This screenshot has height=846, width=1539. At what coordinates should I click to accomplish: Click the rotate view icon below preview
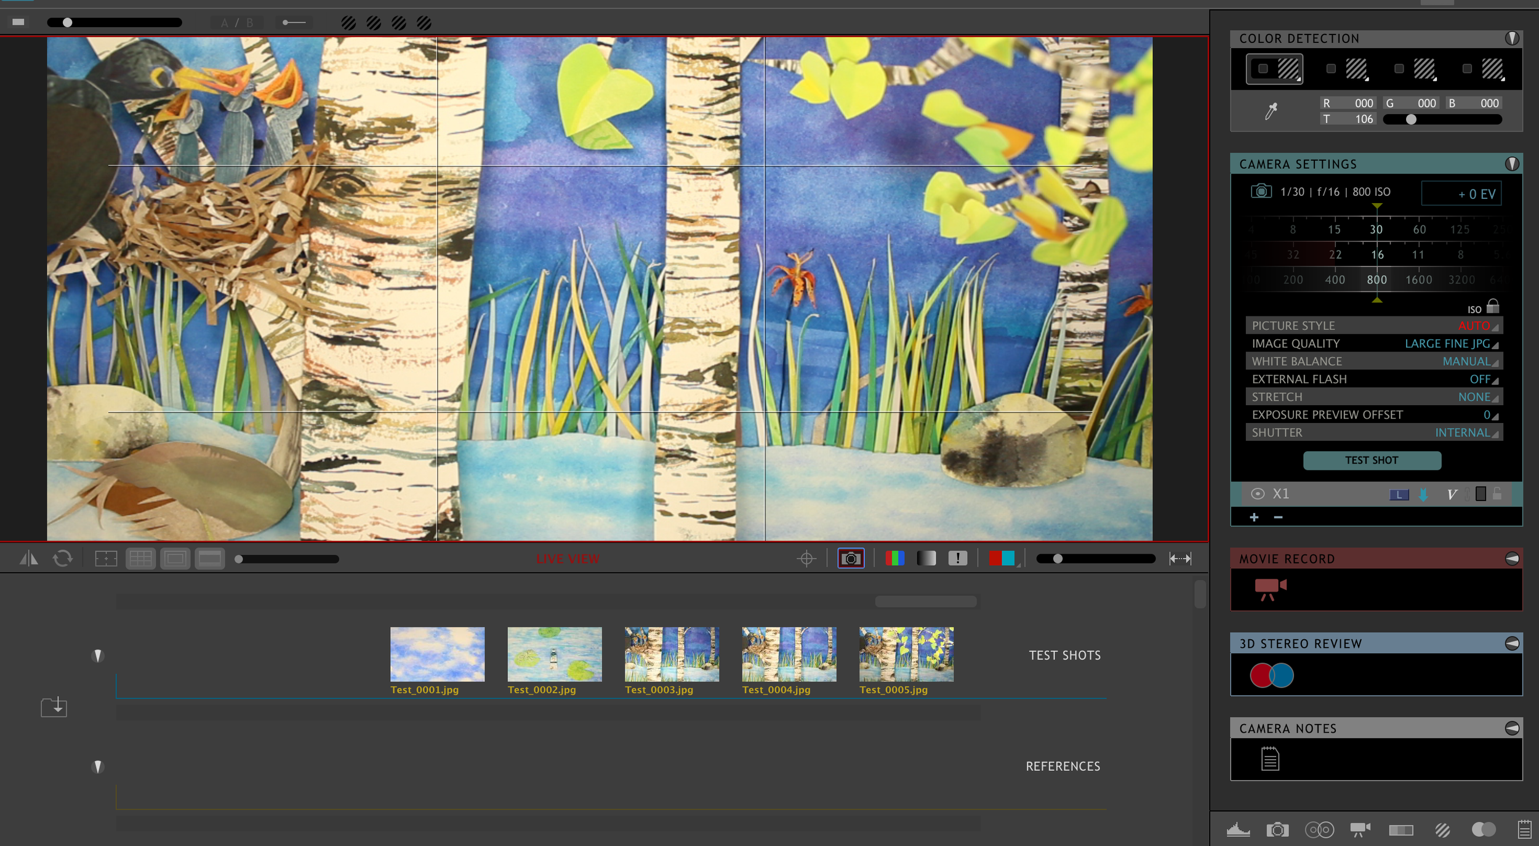(62, 558)
